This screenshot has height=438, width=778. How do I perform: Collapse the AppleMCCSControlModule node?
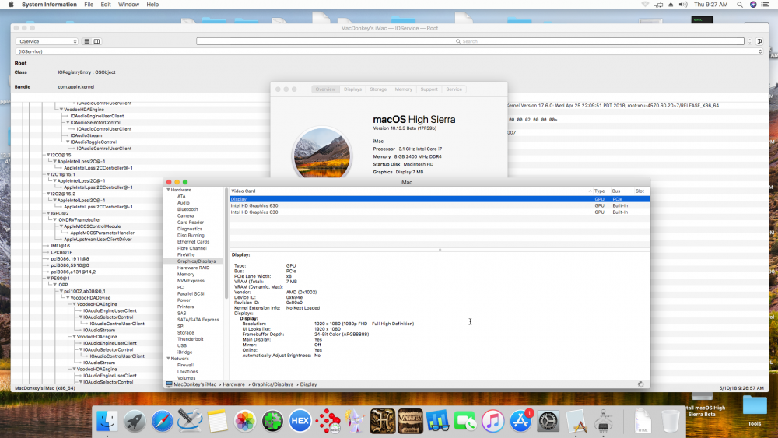tap(61, 226)
